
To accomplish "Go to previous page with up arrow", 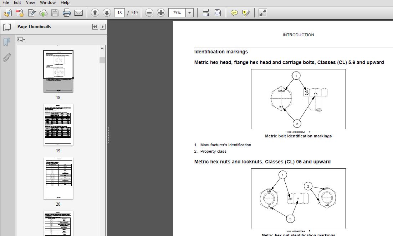I will [95, 12].
